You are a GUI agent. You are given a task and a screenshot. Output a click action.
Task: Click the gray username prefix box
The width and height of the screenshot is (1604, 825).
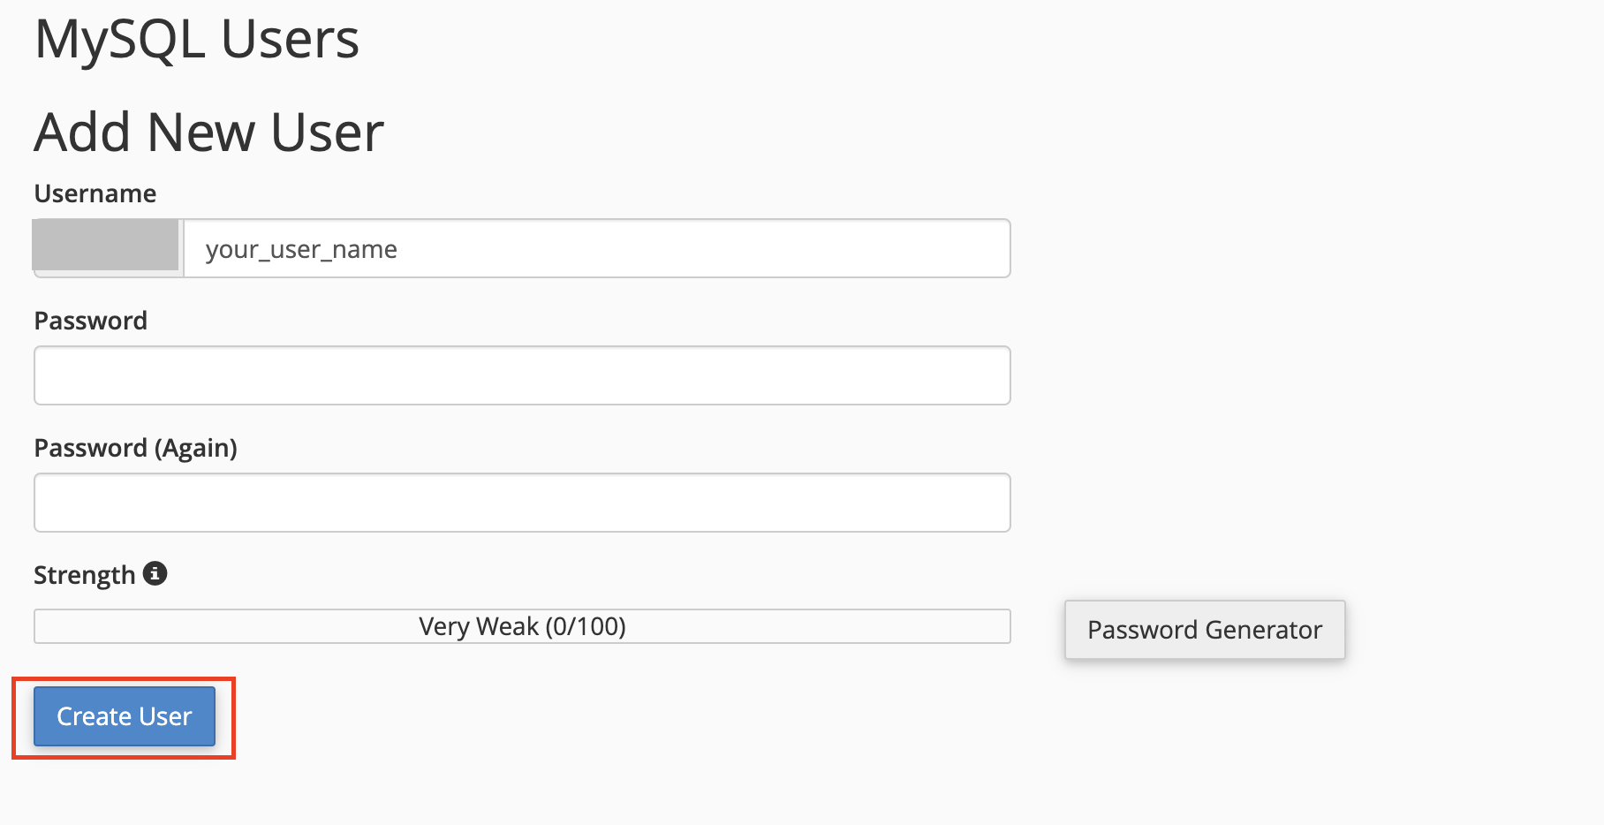tap(106, 246)
